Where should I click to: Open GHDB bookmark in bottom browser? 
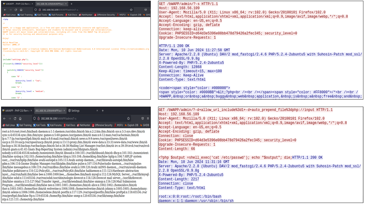coord(144,125)
